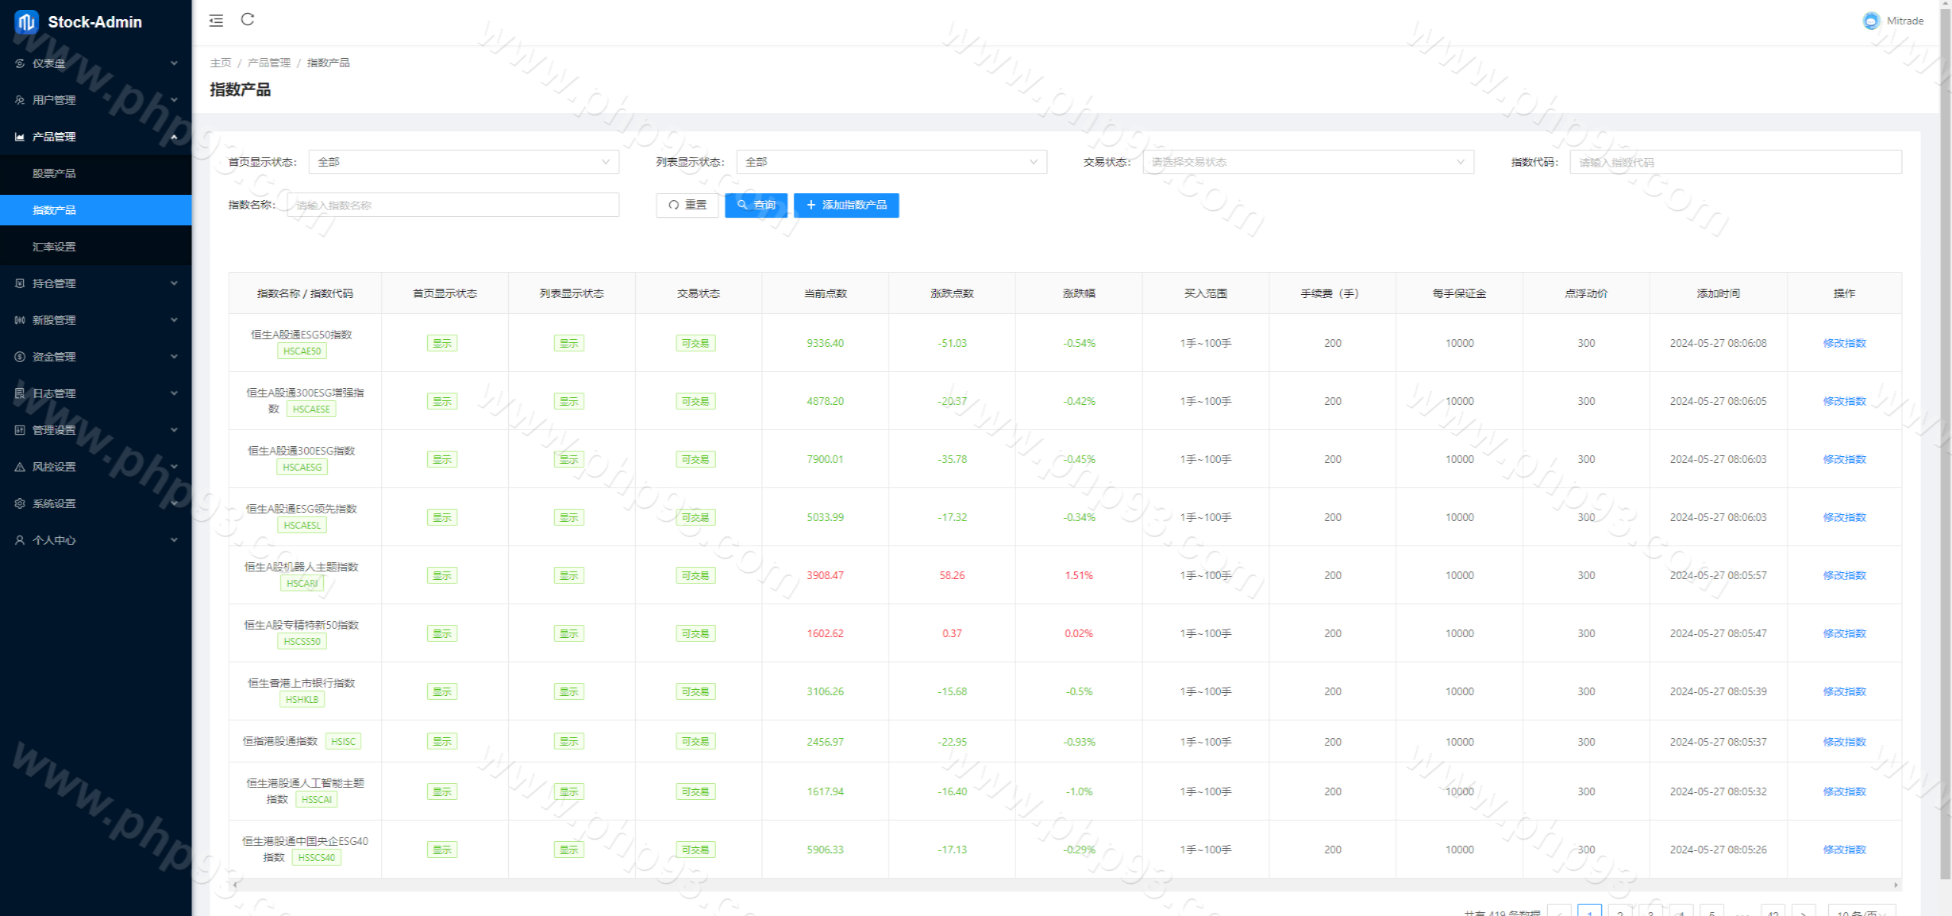Click the dashboard icon next to 仪表盘

pos(20,63)
